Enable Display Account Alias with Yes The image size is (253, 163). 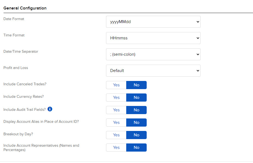[116, 123]
